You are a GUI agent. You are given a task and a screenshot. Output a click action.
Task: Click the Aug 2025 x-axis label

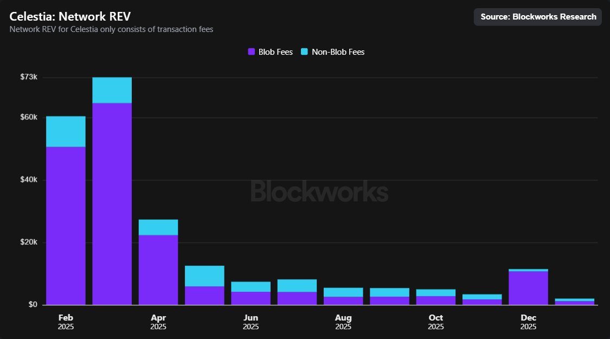pyautogui.click(x=344, y=322)
